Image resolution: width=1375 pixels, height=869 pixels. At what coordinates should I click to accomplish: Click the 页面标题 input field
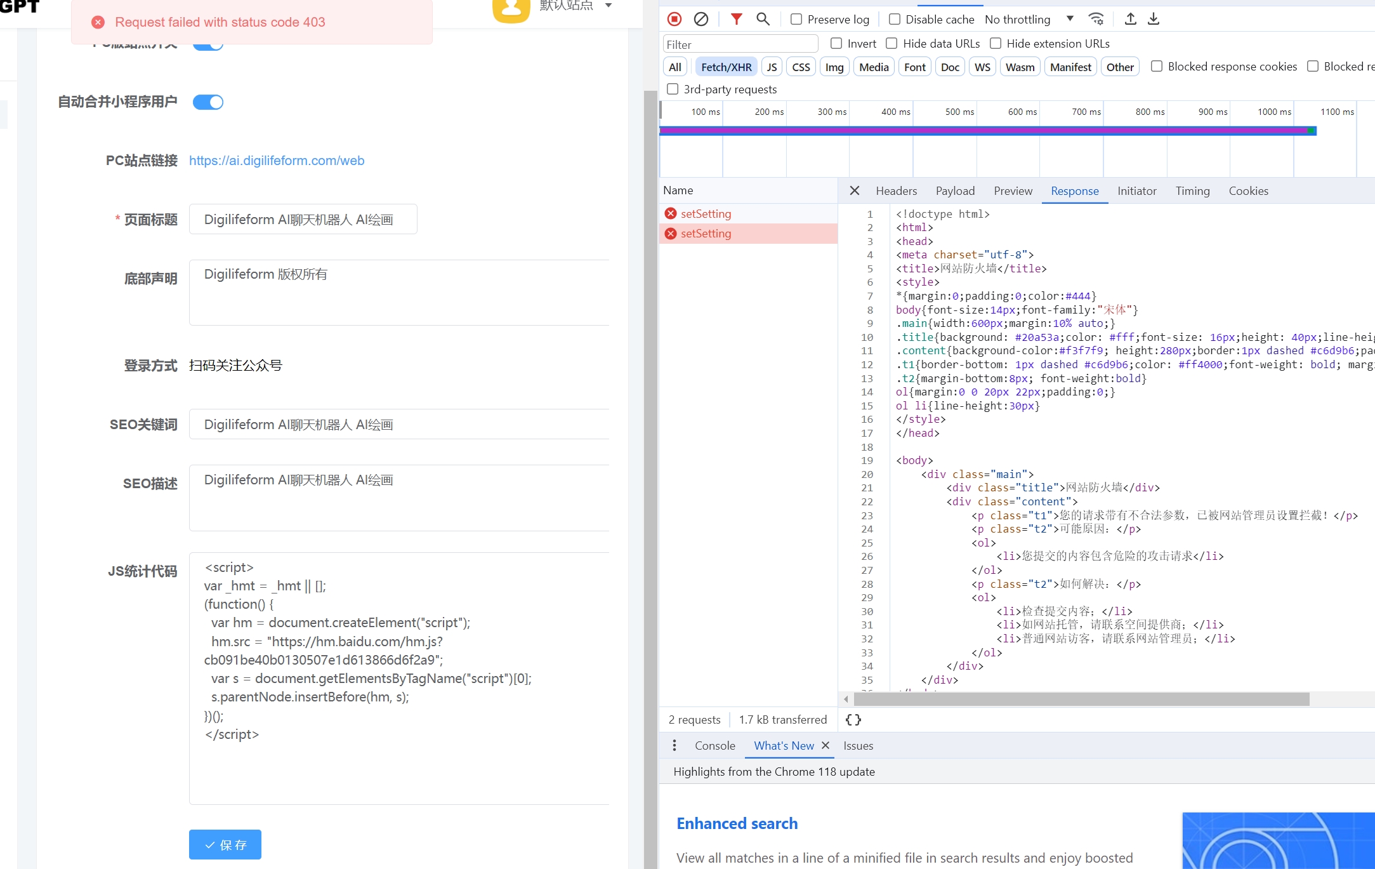[x=303, y=219]
